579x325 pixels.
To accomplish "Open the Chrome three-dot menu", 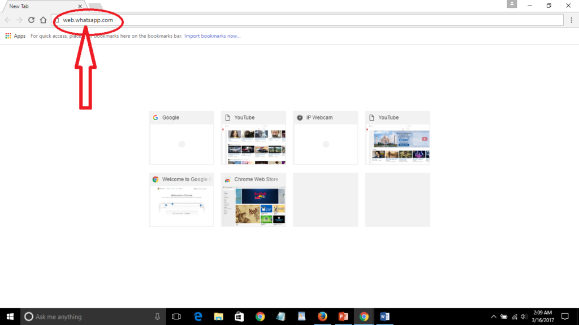I will [x=571, y=20].
